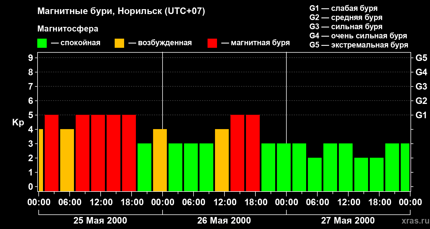Click the 'G4' label on the right axis

421,72
